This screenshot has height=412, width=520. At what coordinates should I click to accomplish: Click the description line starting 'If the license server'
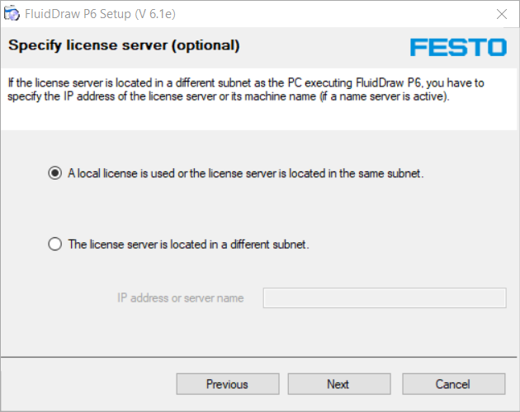point(246,82)
